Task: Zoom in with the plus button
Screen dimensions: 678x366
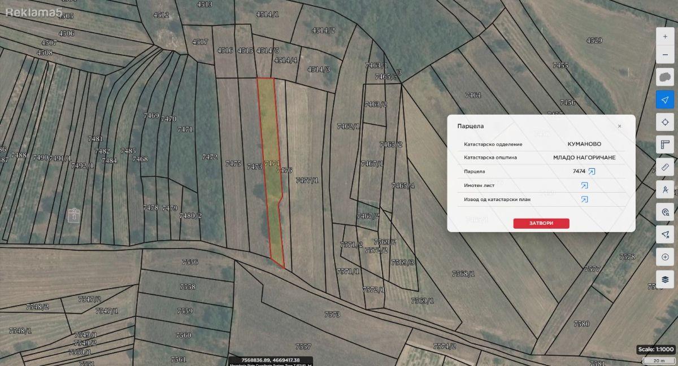Action: click(665, 36)
